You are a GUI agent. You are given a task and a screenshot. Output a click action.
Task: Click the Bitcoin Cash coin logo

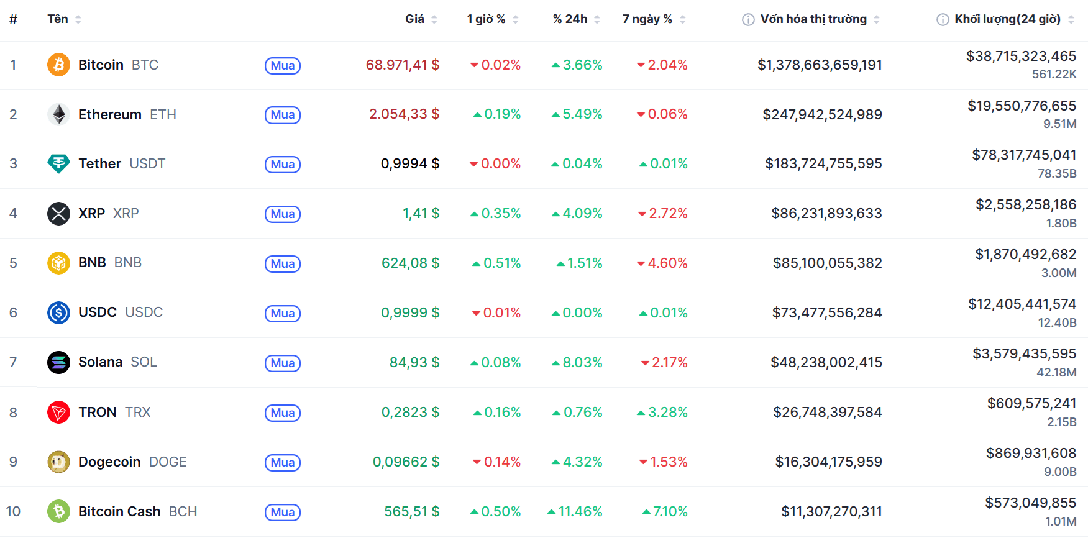(x=58, y=511)
